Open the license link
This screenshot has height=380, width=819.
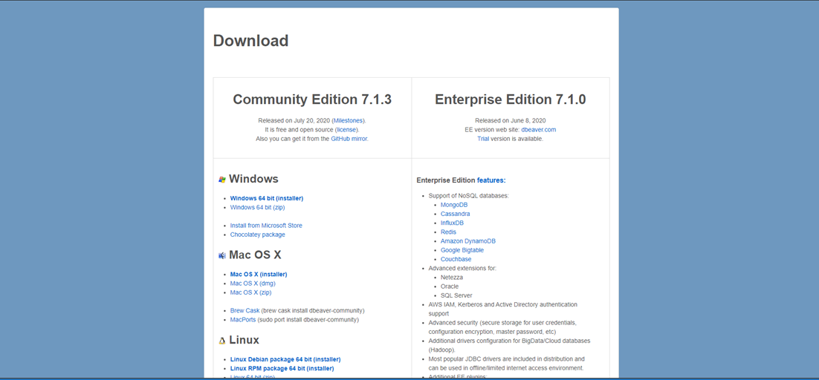pos(347,129)
